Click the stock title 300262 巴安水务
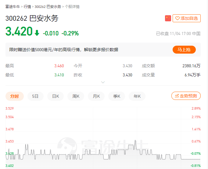208x169 pixels. 32,18
